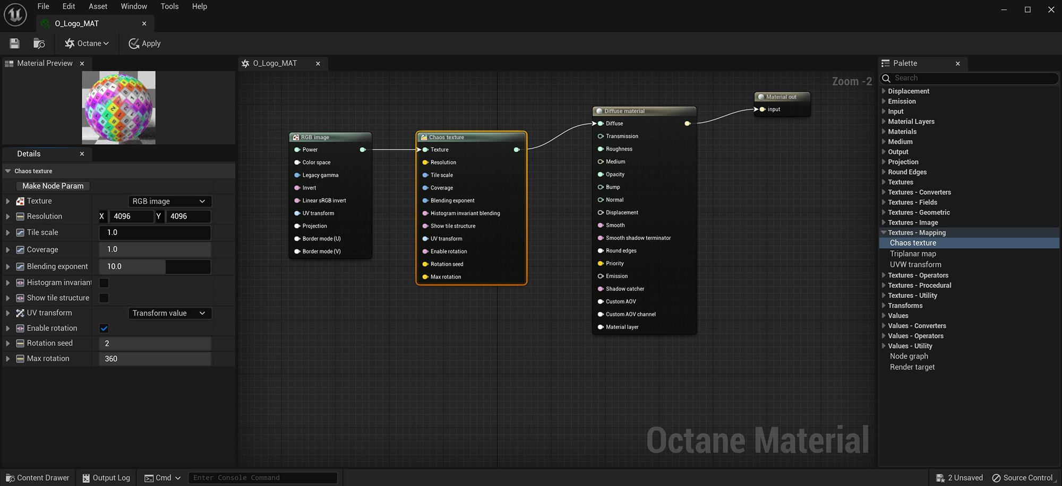The width and height of the screenshot is (1062, 486).
Task: Click the Resolution property icon
Action: pos(20,216)
